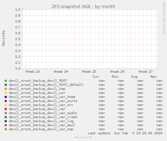
Task: Click the gray swatch for var_audit
Action: 6,113
